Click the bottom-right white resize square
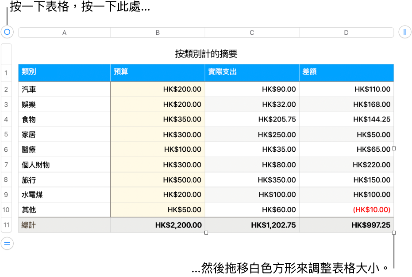412x277 pixels. [394, 232]
